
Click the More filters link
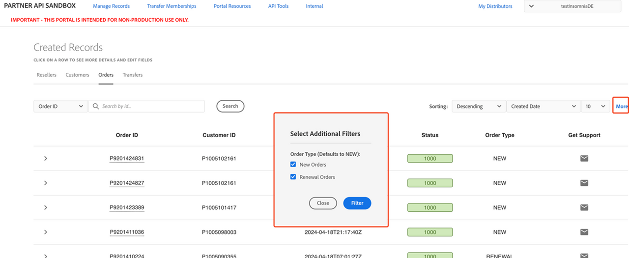tap(622, 106)
